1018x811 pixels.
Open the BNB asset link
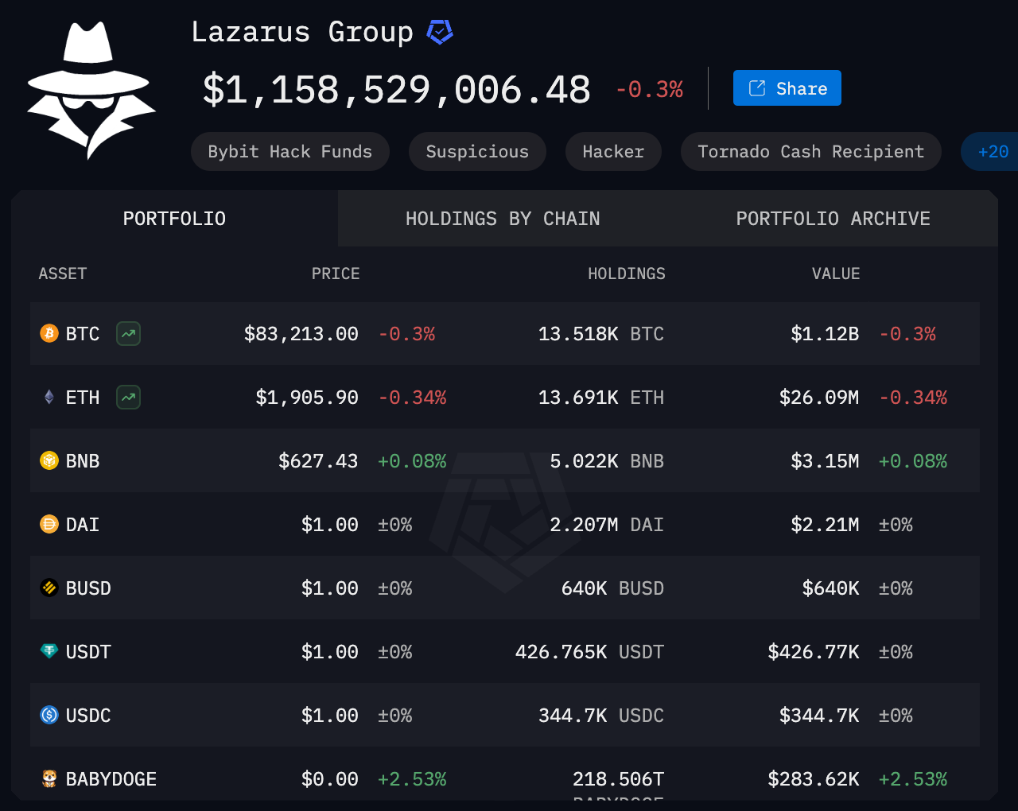(x=83, y=461)
